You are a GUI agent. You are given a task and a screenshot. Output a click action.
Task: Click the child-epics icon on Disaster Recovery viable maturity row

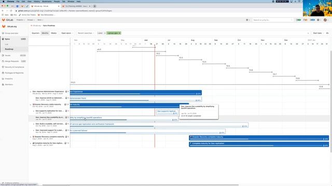click(65, 104)
